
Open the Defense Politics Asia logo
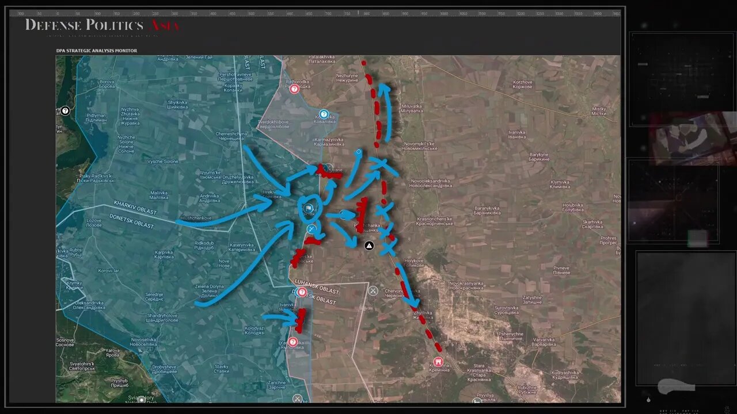tap(102, 25)
